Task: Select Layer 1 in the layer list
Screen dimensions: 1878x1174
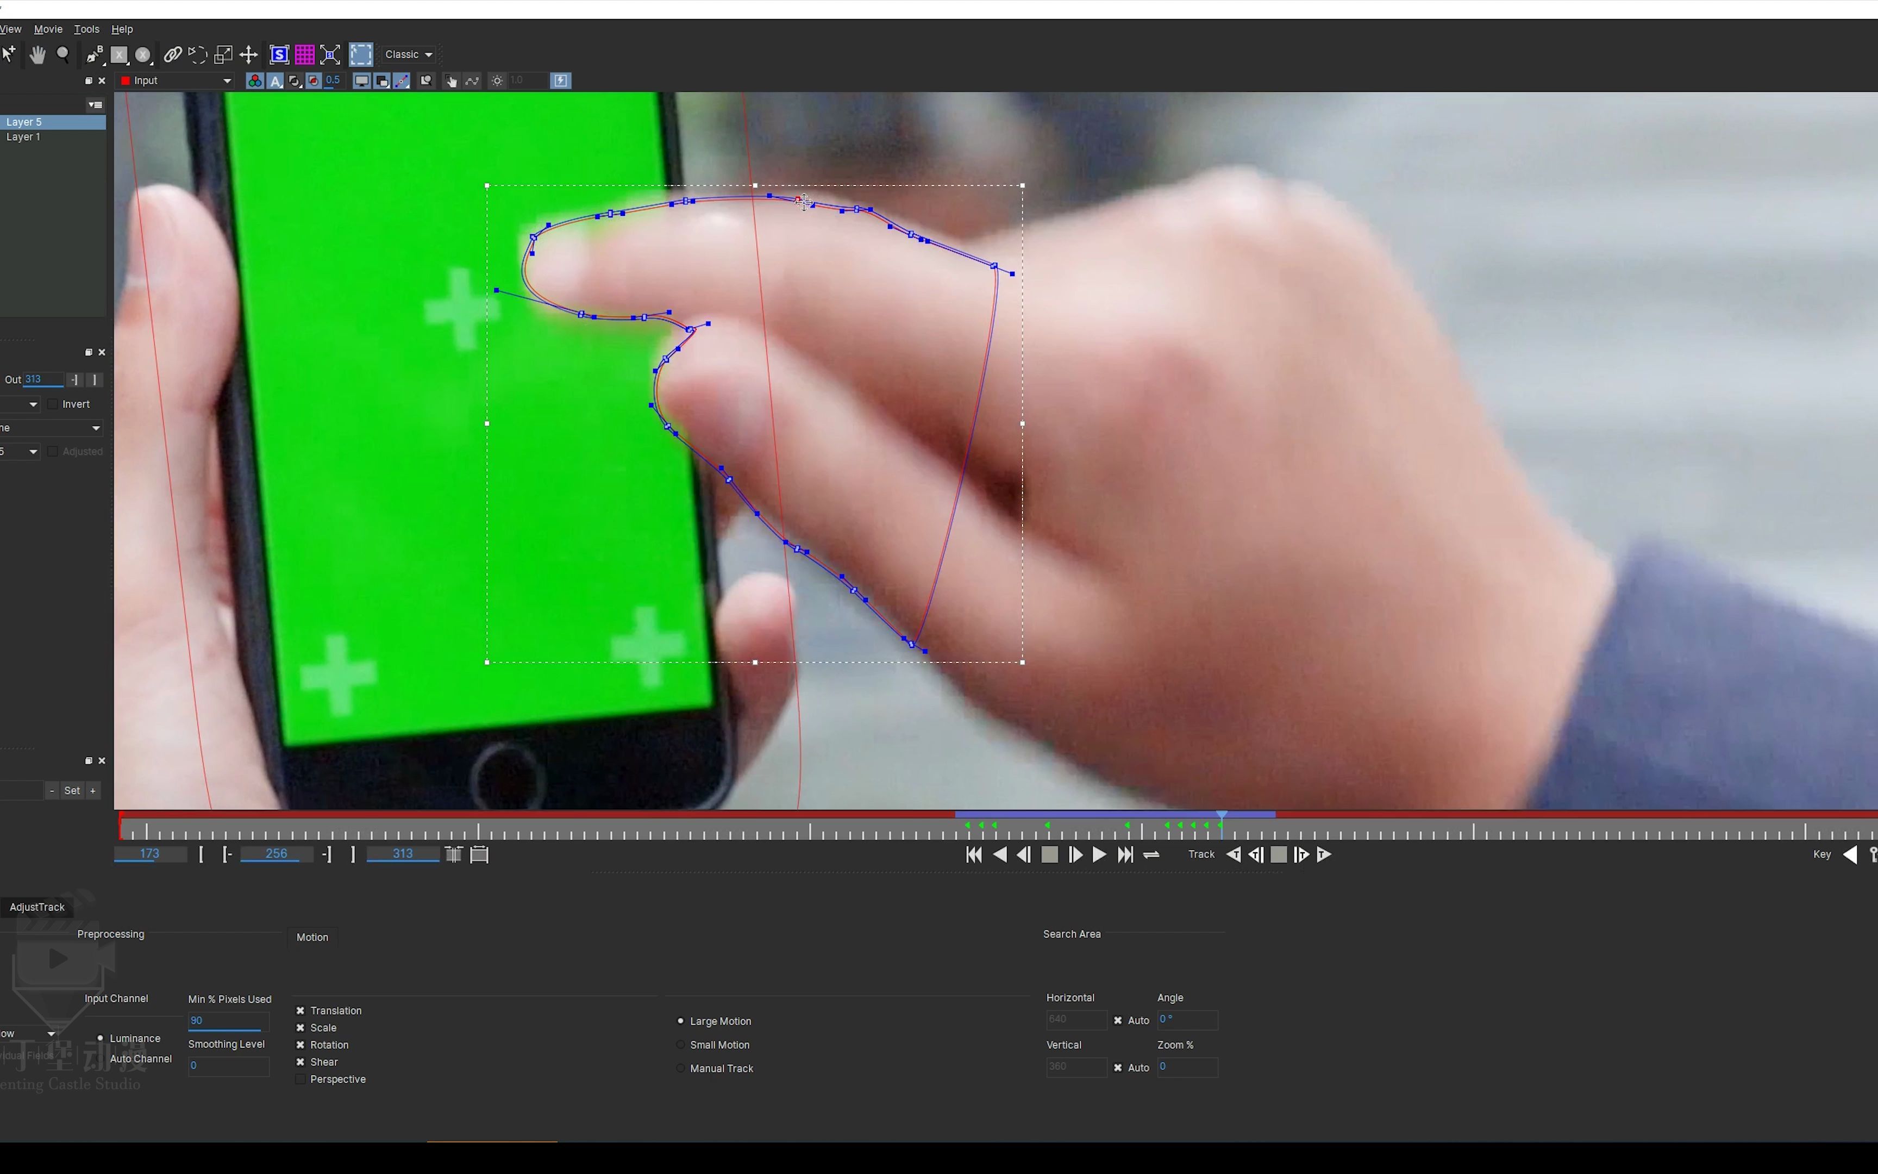Action: [x=23, y=136]
